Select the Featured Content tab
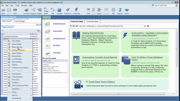Screen dimensions: 180x101 tap(77, 21)
